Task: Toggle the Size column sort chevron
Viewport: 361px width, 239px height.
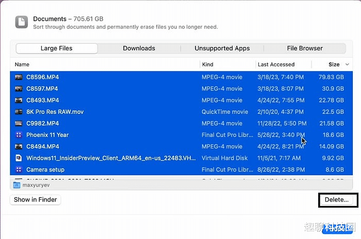Action: [x=347, y=64]
